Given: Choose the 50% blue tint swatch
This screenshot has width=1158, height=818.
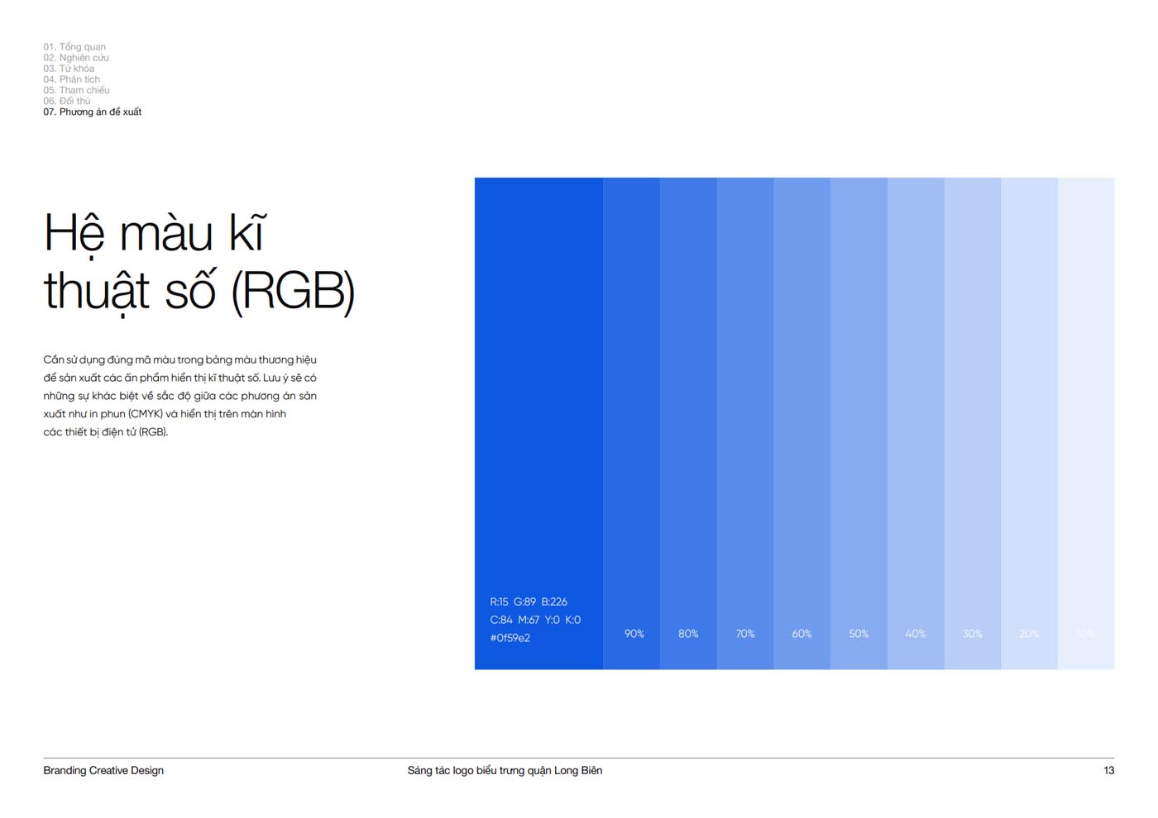Looking at the screenshot, I should pos(859,423).
